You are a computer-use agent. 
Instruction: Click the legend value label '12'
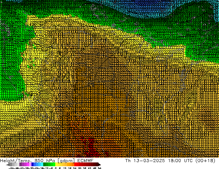(x=65, y=168)
